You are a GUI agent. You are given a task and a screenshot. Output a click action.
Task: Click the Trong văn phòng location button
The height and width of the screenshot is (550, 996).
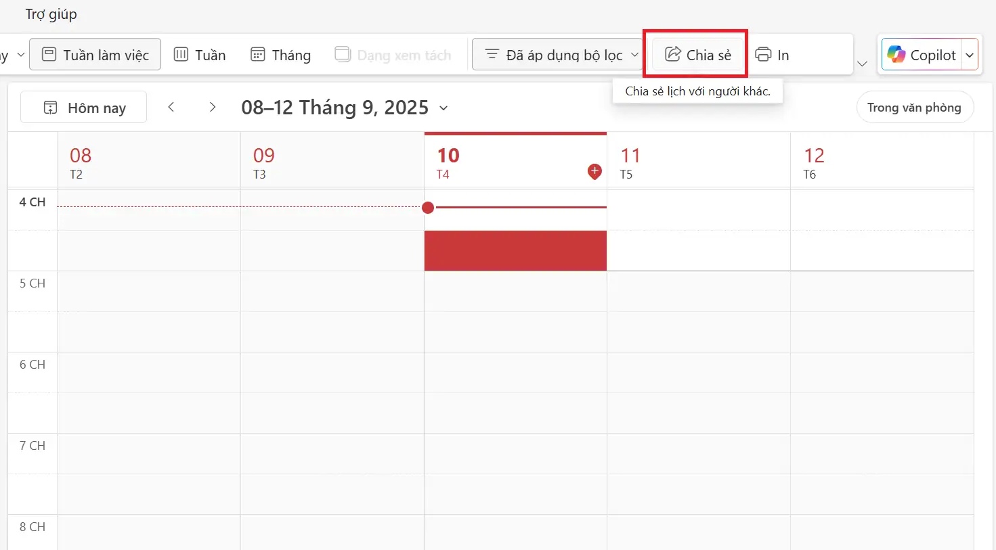tap(915, 108)
